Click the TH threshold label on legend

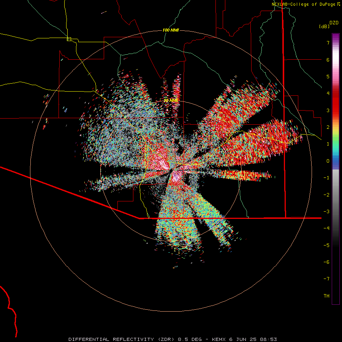[326, 296]
